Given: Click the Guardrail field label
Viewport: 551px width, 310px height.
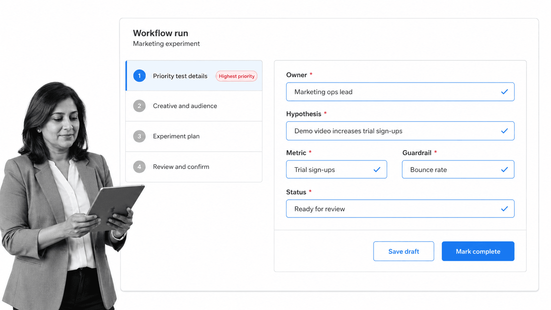Looking at the screenshot, I should (417, 153).
